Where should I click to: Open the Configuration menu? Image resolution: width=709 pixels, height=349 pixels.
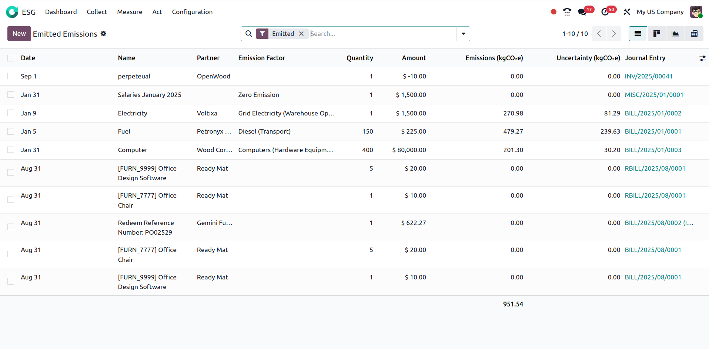(192, 12)
